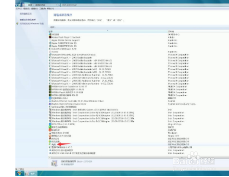Viewport: 229px width, 177px height.
Task: Click the Realtek Ethernet Controller driver icon
Action: click(x=50, y=101)
